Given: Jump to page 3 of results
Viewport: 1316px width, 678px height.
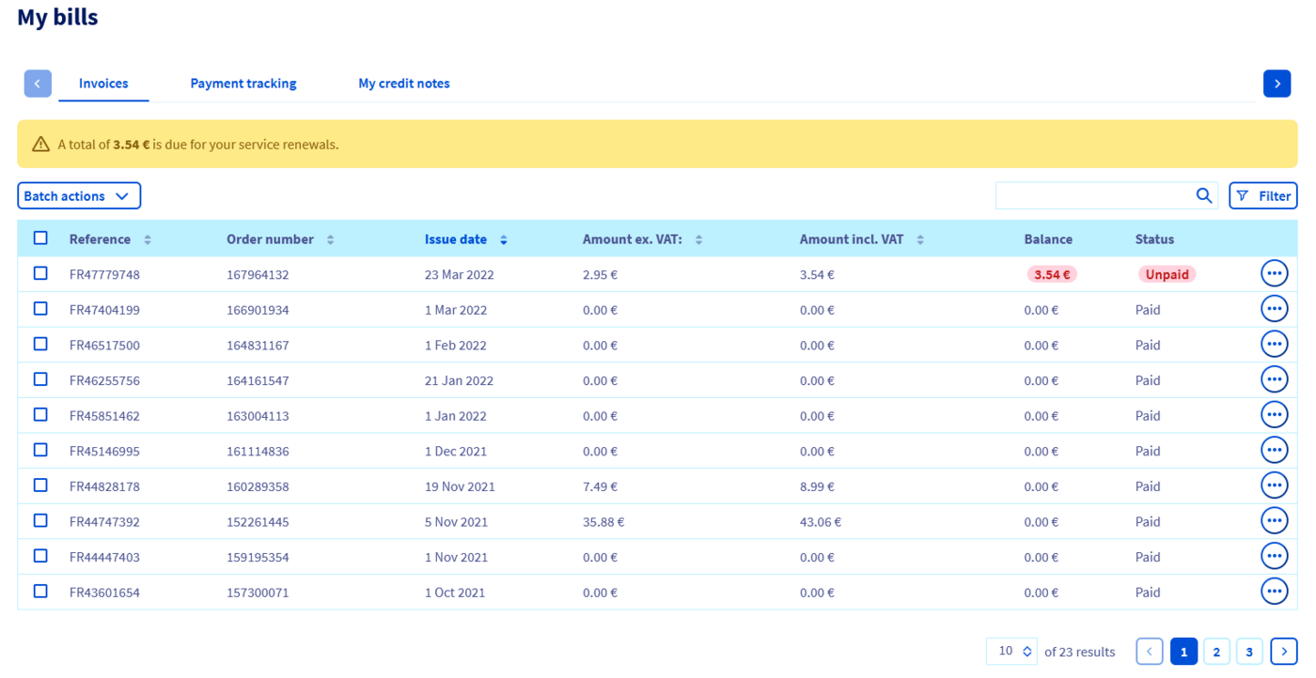Looking at the screenshot, I should point(1248,651).
